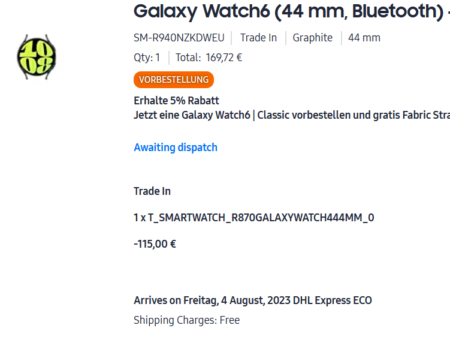The image size is (450, 337).
Task: Click the Free shipping value
Action: coord(229,320)
